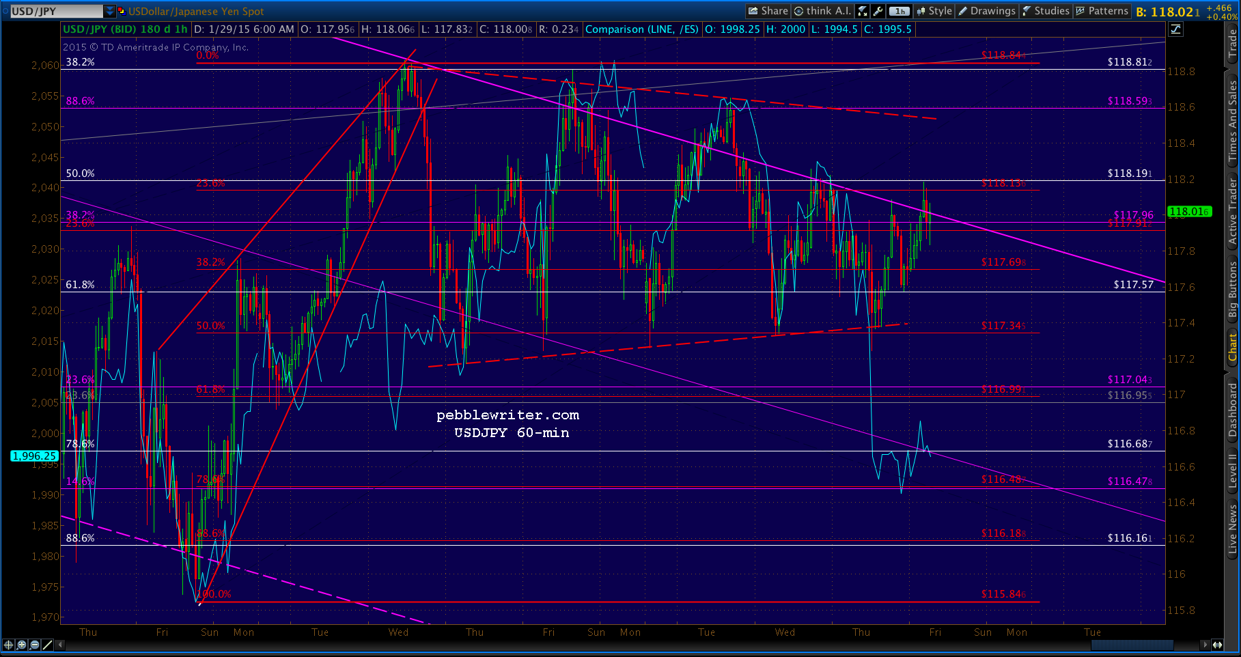Click the pan crosshair tool icon
This screenshot has width=1241, height=657.
point(8,645)
